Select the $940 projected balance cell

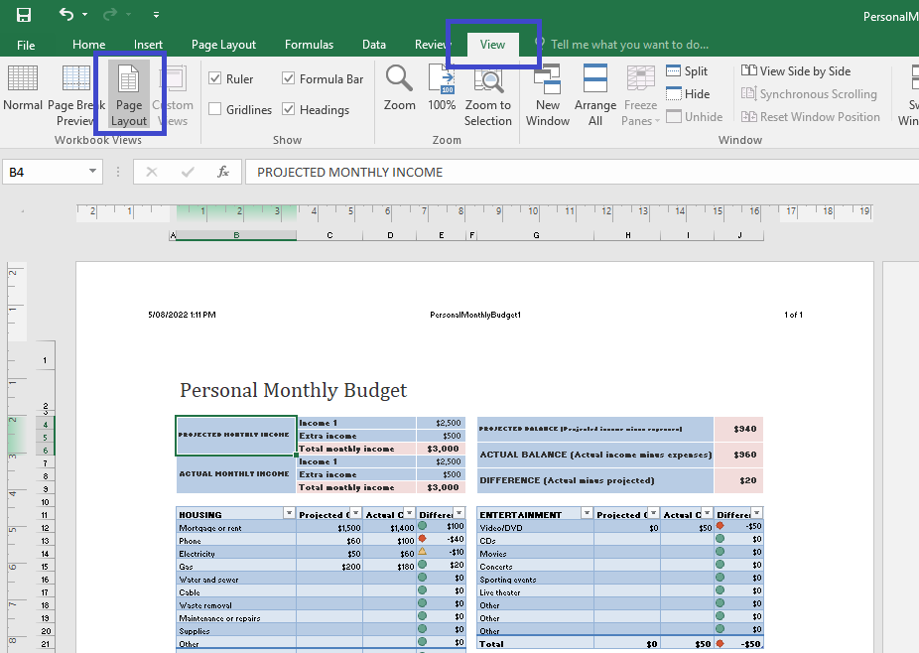click(738, 429)
